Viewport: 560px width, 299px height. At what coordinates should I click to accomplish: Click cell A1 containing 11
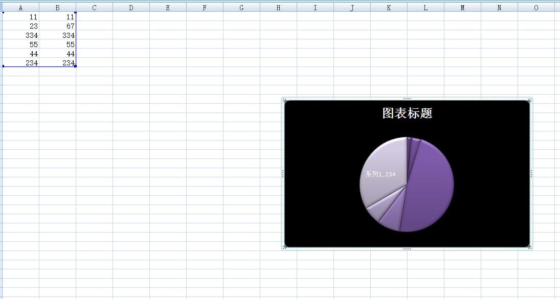click(21, 16)
